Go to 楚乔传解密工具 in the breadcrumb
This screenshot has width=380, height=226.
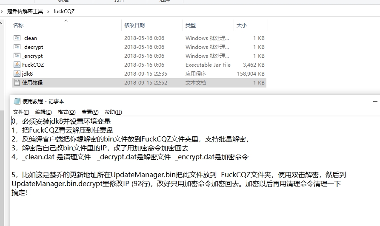pyautogui.click(x=25, y=11)
